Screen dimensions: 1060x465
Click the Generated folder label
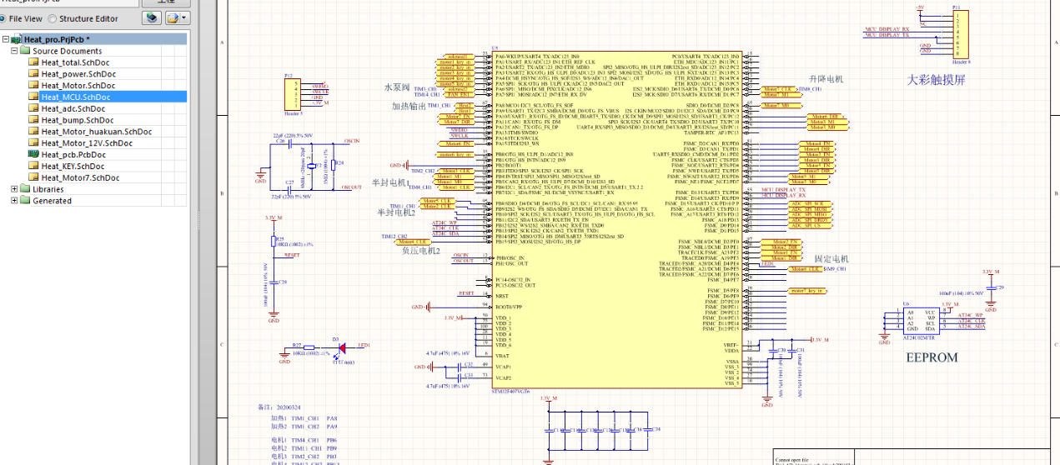(x=52, y=201)
